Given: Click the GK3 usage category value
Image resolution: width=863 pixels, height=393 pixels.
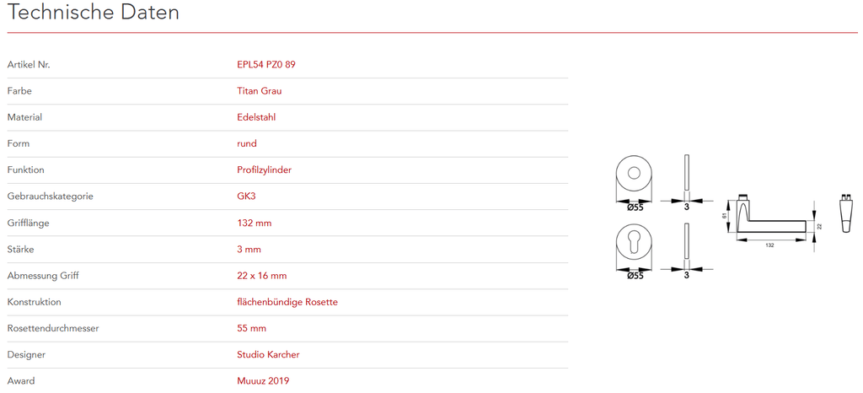Looking at the screenshot, I should pyautogui.click(x=248, y=196).
